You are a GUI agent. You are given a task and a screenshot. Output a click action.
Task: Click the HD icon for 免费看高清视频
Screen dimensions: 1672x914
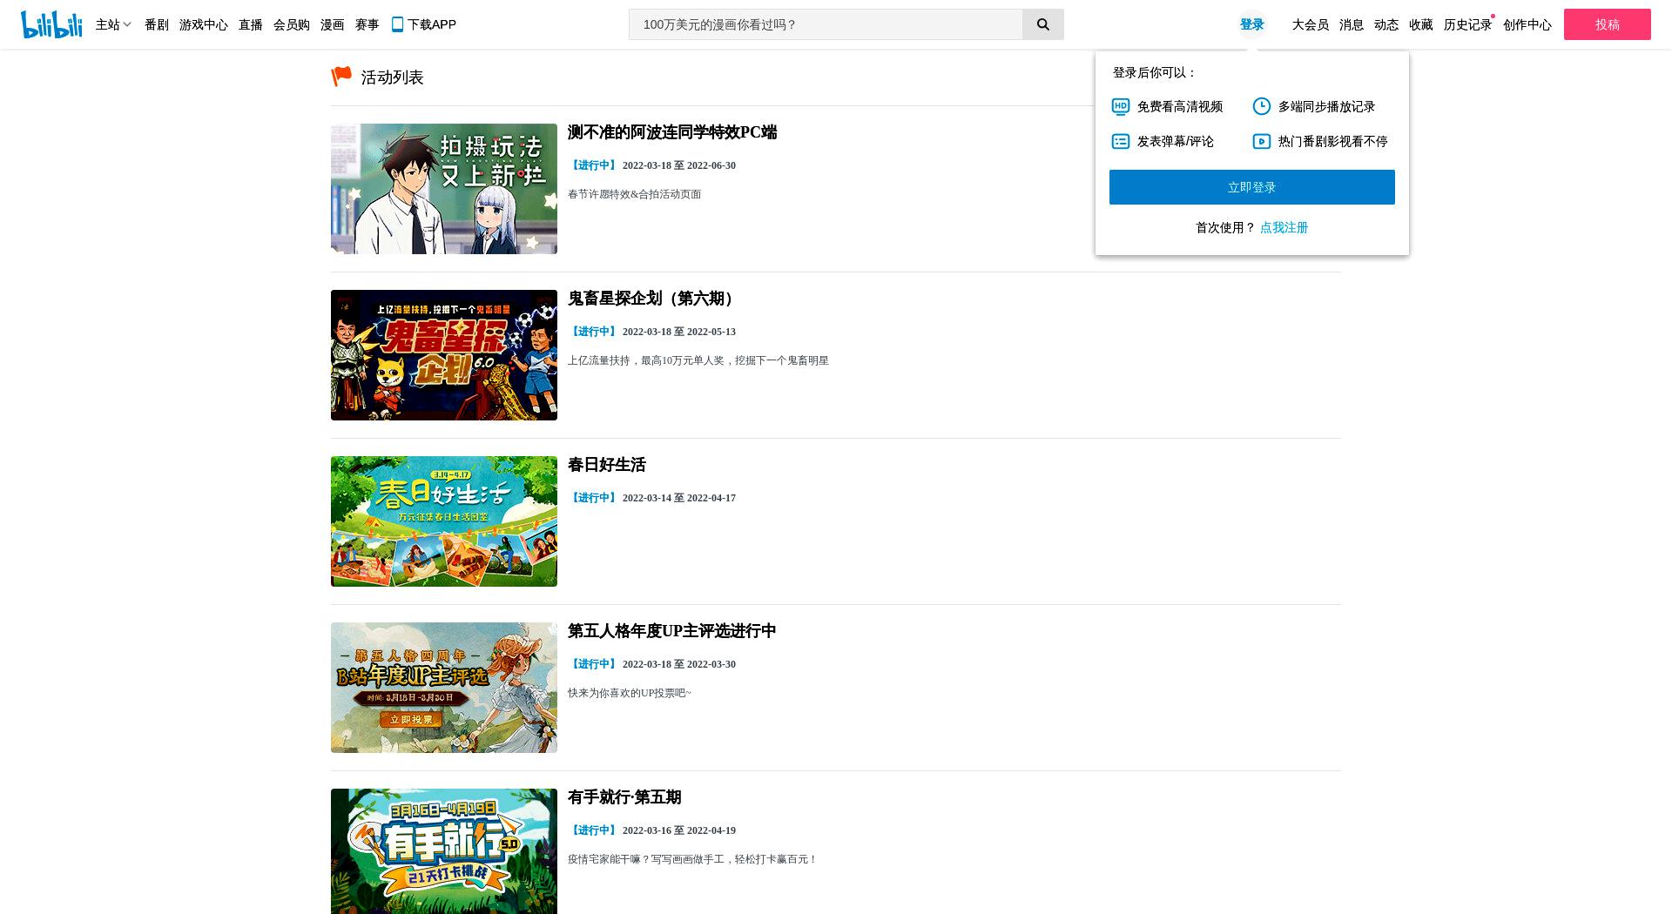pyautogui.click(x=1121, y=106)
